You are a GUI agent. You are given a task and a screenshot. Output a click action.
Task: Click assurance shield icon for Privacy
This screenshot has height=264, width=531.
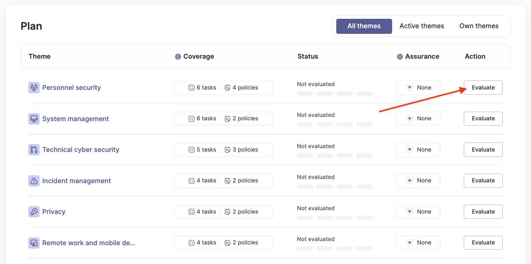tap(410, 212)
